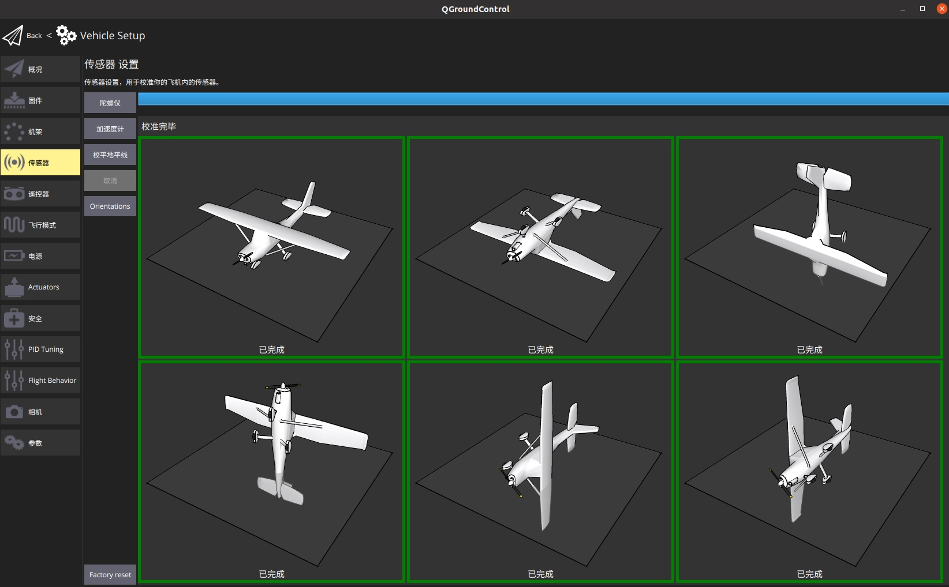The image size is (949, 587).
Task: Click the Vehicle Setup gears icon
Action: point(66,36)
